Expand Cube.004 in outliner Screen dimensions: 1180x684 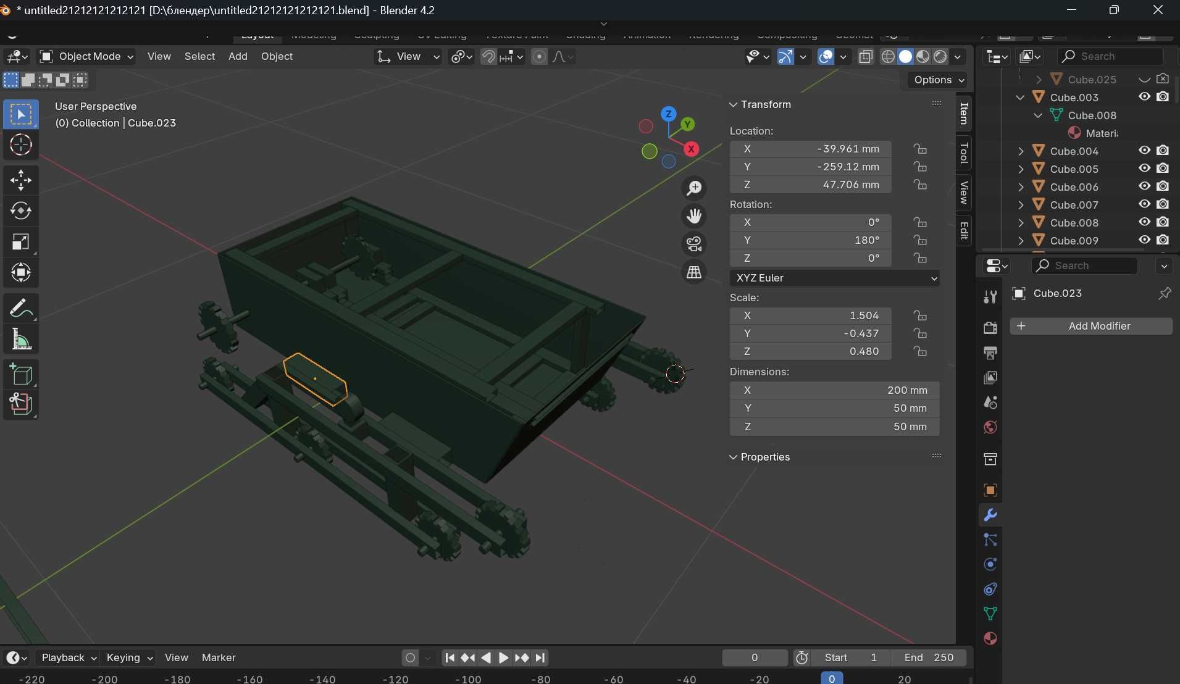pyautogui.click(x=1021, y=151)
